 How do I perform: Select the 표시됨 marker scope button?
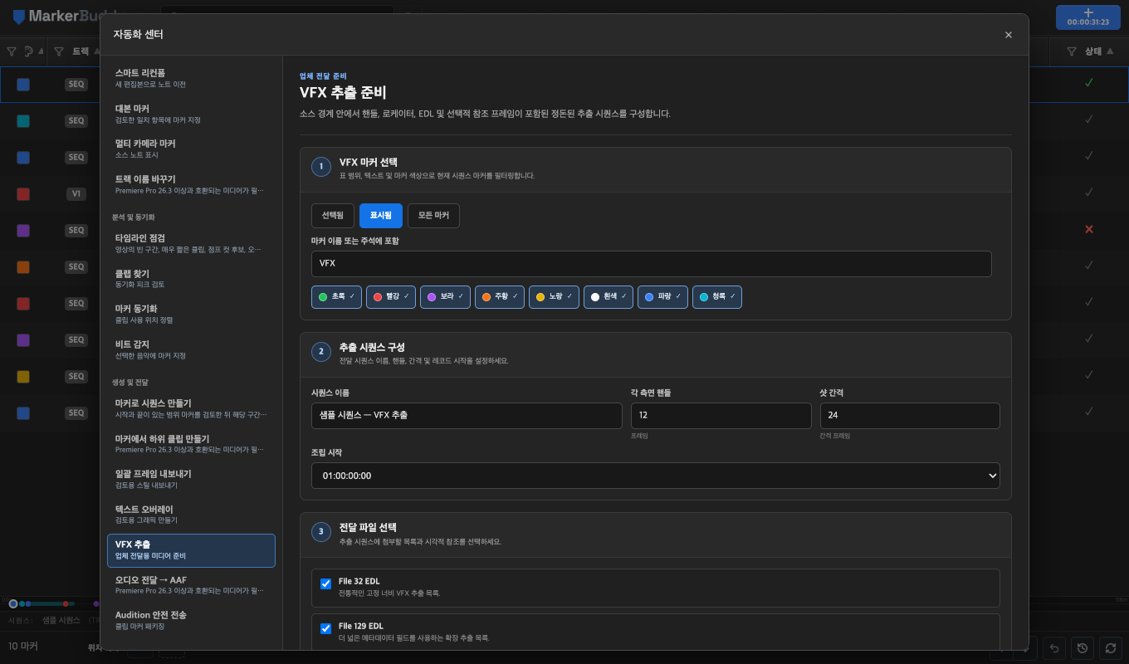381,216
